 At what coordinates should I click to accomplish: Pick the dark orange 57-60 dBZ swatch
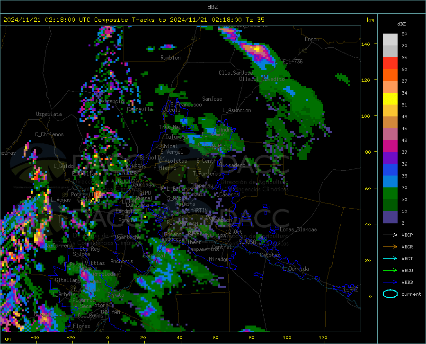coord(390,75)
